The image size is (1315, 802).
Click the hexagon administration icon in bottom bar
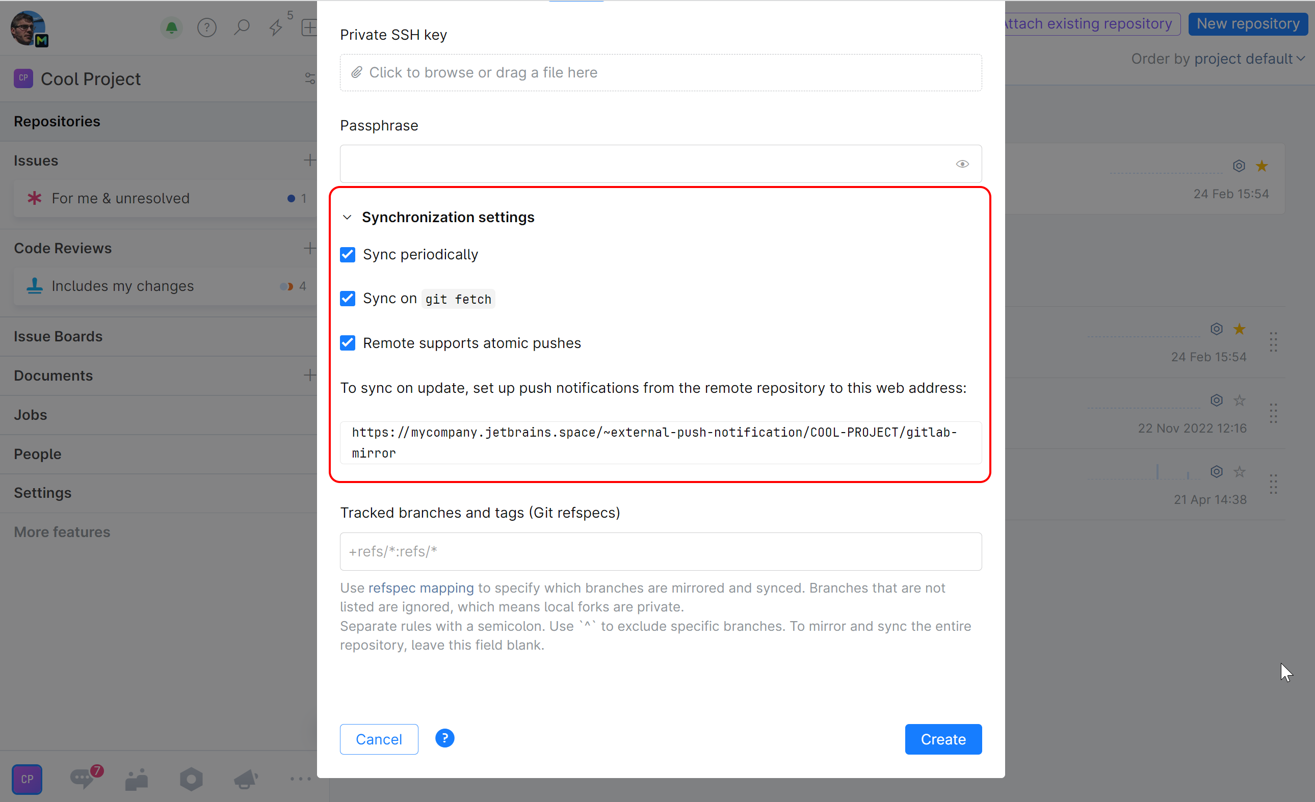191,779
